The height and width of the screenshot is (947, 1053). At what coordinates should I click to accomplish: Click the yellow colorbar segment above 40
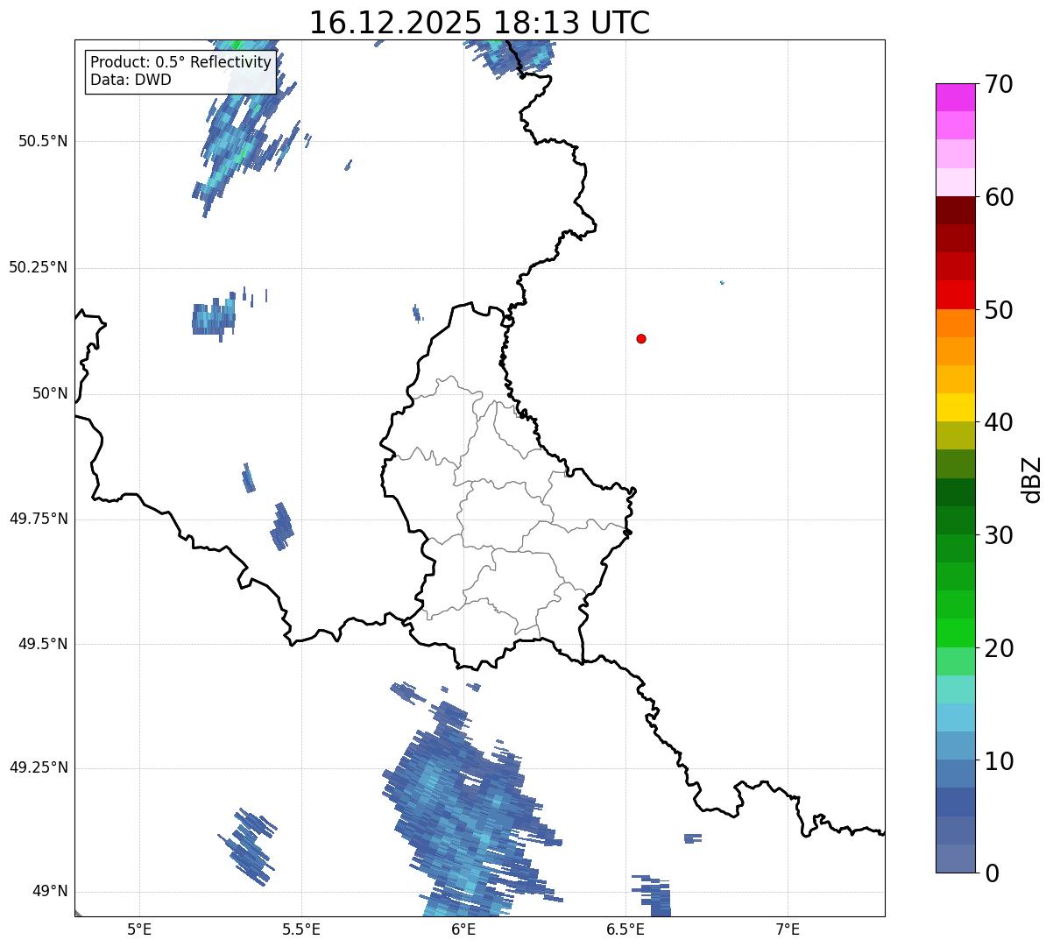coord(955,407)
